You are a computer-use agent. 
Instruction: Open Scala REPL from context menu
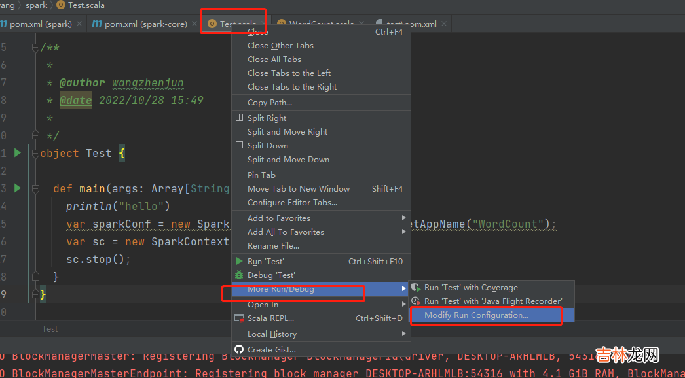pyautogui.click(x=270, y=318)
